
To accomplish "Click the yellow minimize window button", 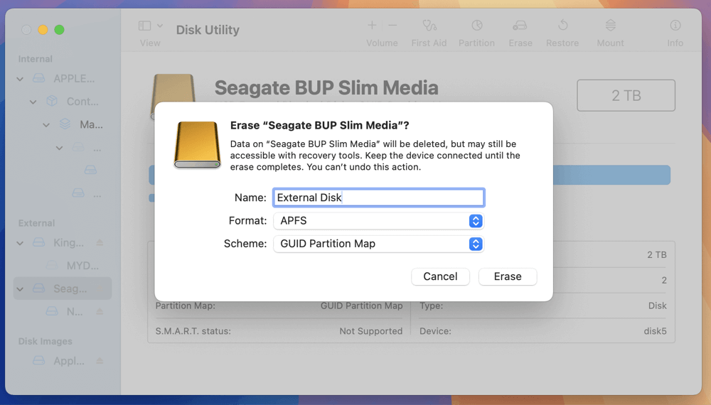I will pos(43,30).
